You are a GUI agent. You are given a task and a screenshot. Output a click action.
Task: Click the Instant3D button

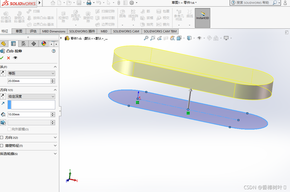(x=203, y=18)
